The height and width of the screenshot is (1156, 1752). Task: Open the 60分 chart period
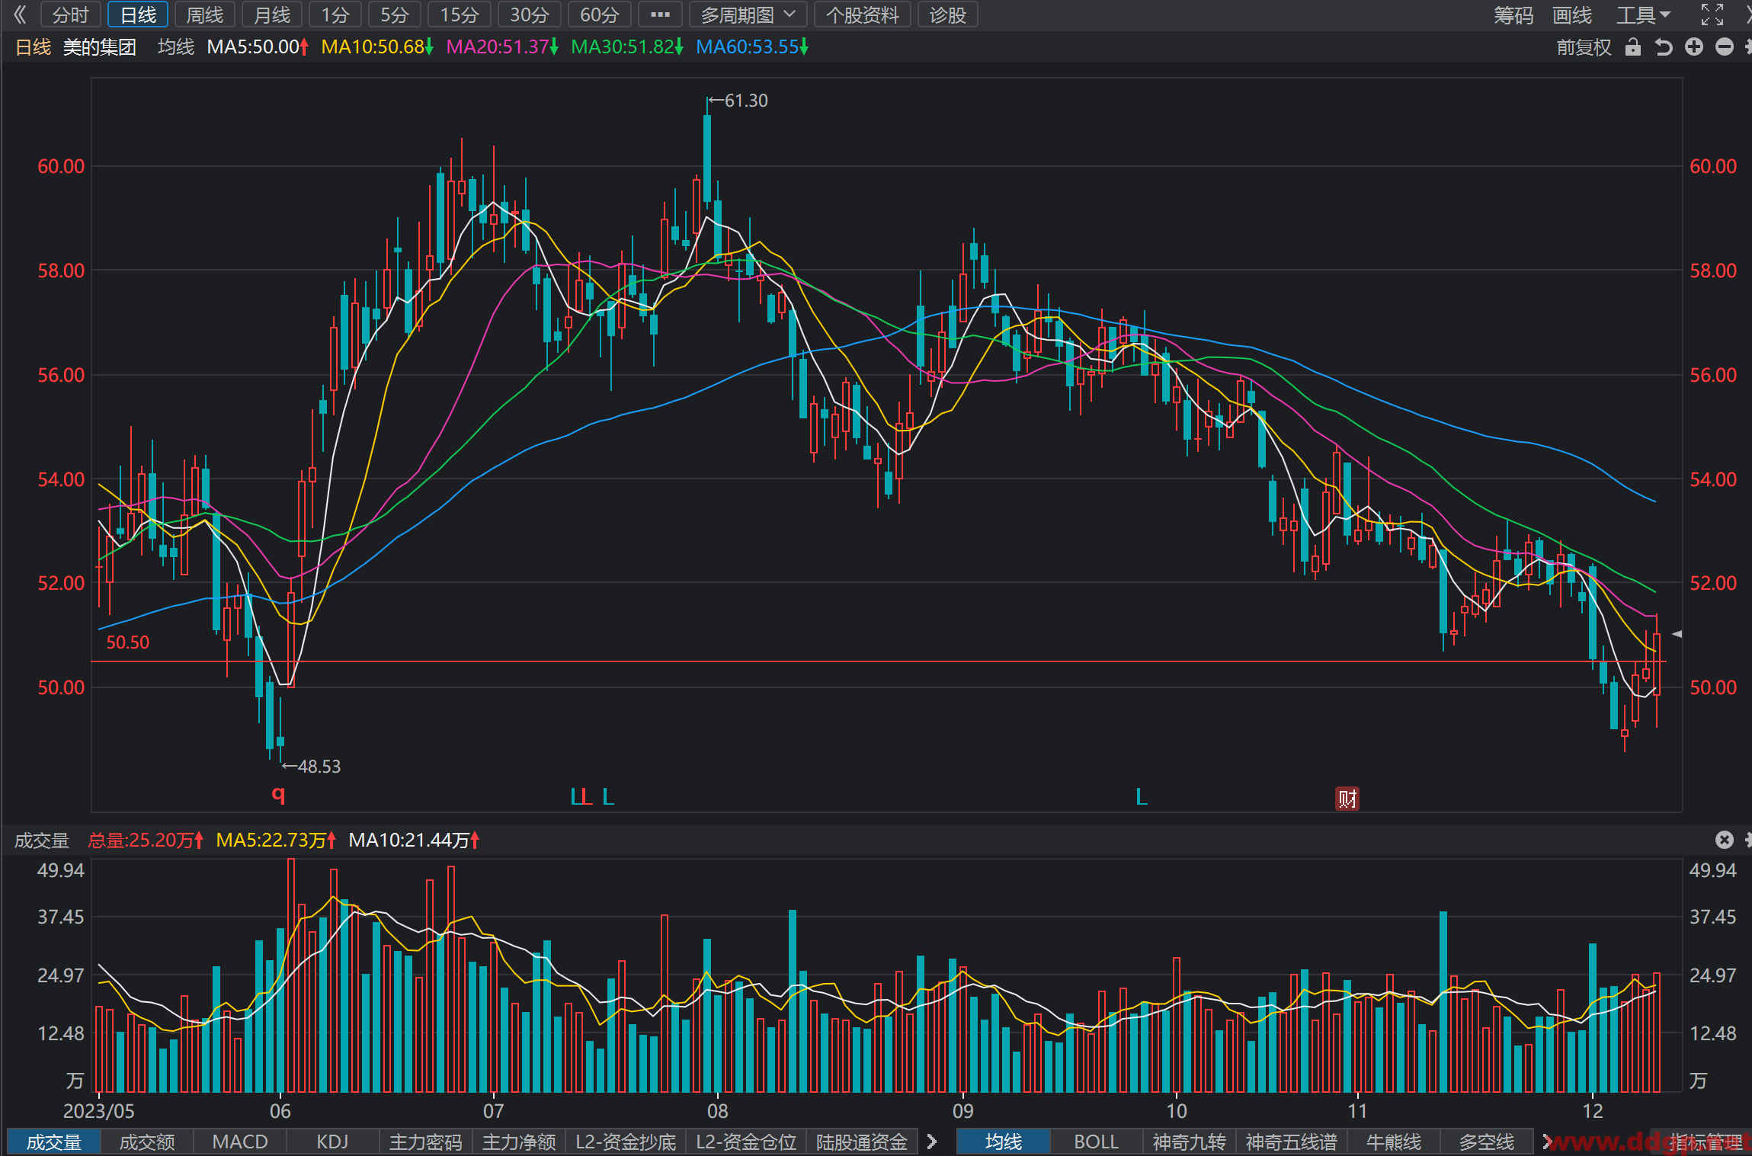click(600, 14)
